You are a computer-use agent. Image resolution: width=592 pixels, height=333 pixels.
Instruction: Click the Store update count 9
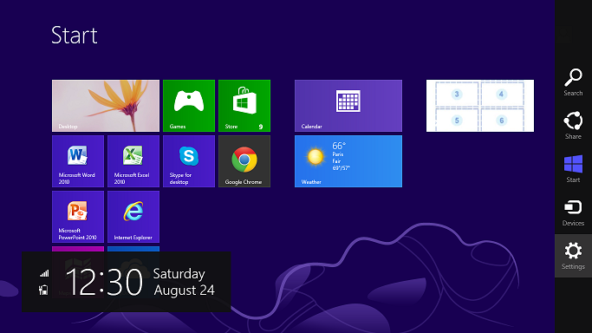(261, 127)
